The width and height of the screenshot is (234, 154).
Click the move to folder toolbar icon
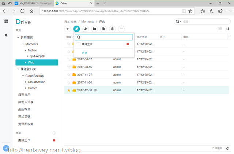coord(94,29)
